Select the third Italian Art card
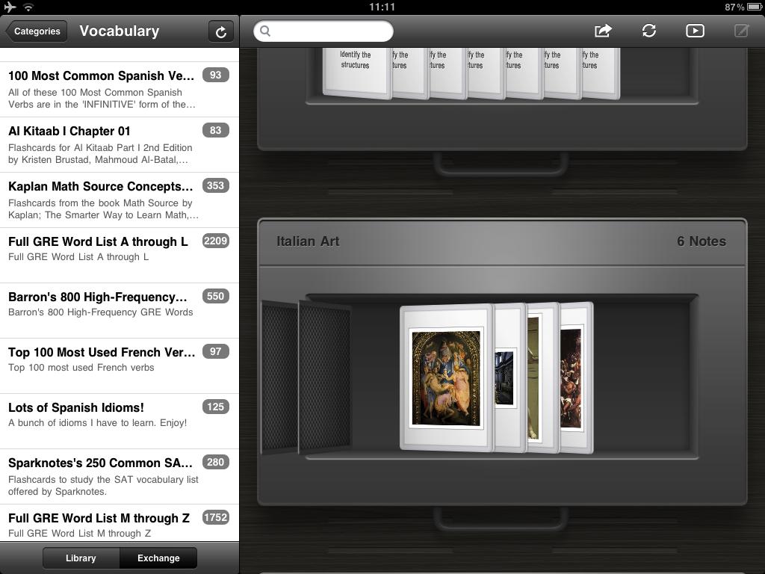Screen dimensions: 765x574 pos(542,377)
